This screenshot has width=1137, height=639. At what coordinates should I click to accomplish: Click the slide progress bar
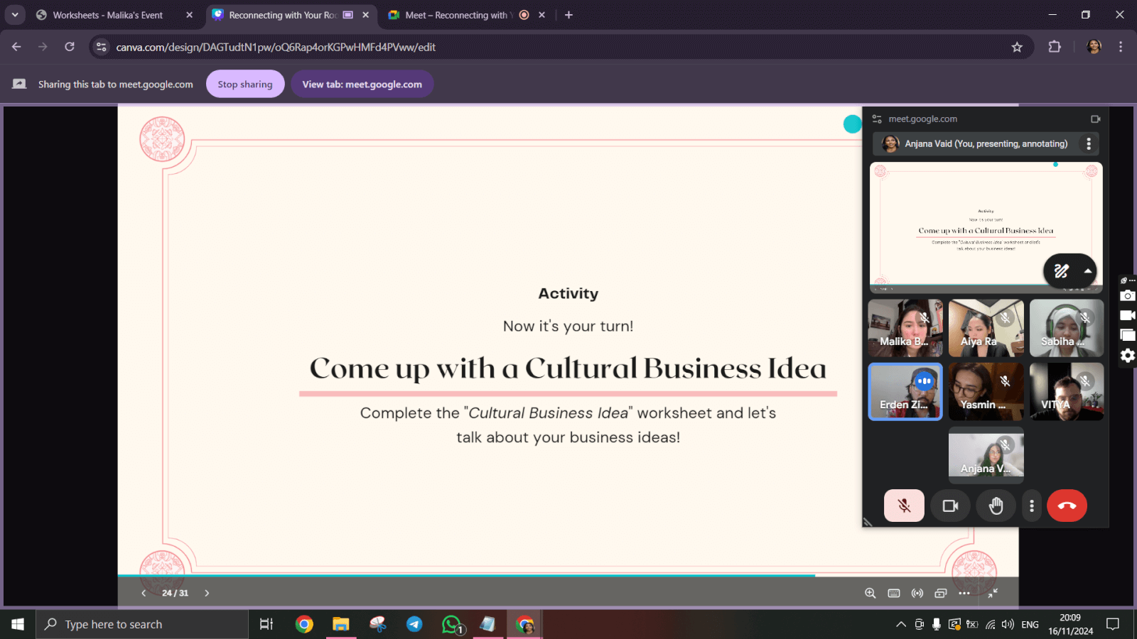pos(568,575)
